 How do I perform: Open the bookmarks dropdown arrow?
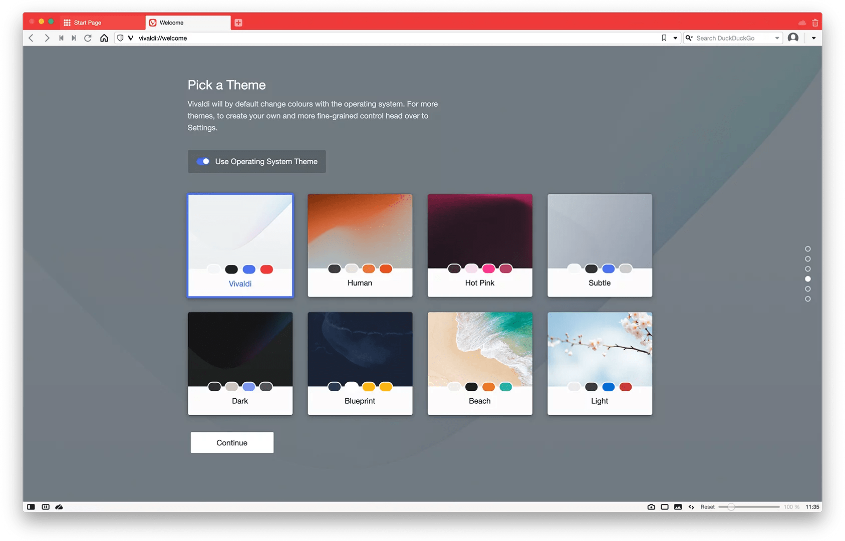[x=675, y=38]
